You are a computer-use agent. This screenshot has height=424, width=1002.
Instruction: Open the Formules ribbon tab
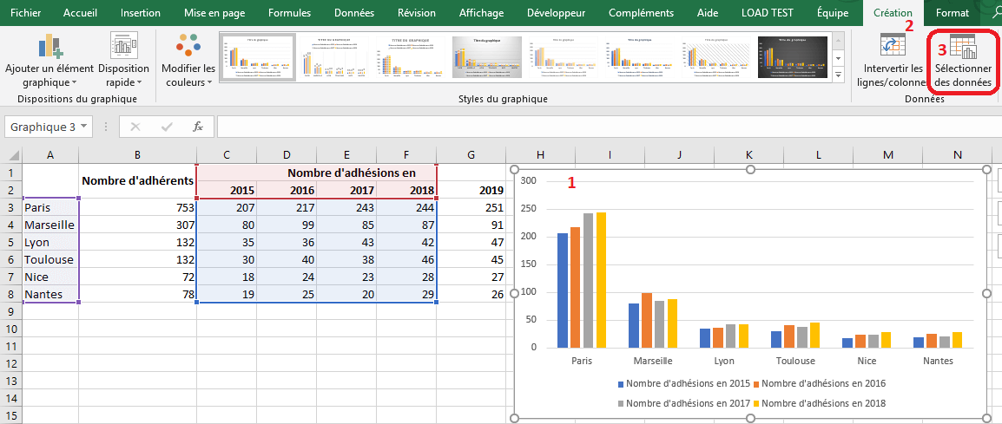click(289, 13)
